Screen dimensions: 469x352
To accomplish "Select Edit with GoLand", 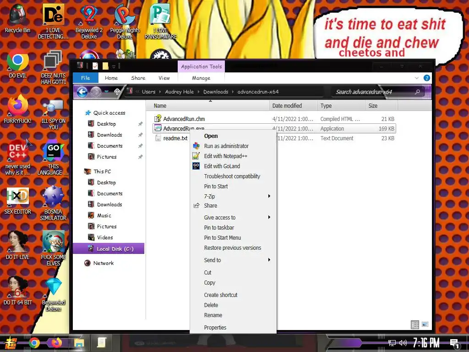I will point(233,166).
